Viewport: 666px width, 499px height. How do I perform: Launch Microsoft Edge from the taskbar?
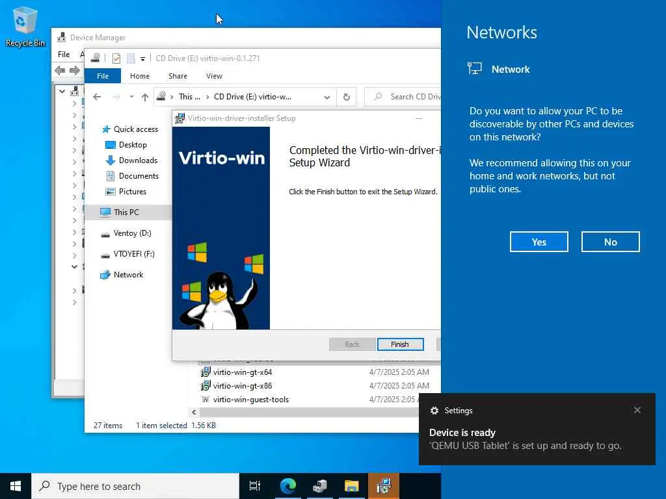(288, 486)
